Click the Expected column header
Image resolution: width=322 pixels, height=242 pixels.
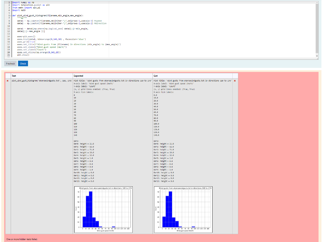click(x=78, y=76)
